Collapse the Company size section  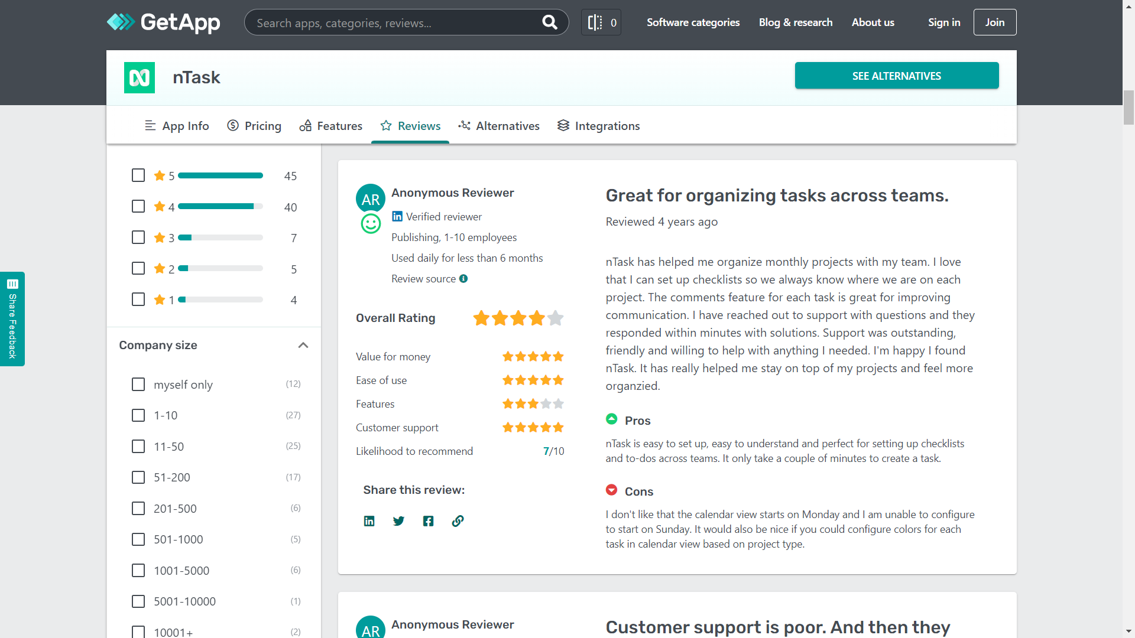tap(303, 346)
